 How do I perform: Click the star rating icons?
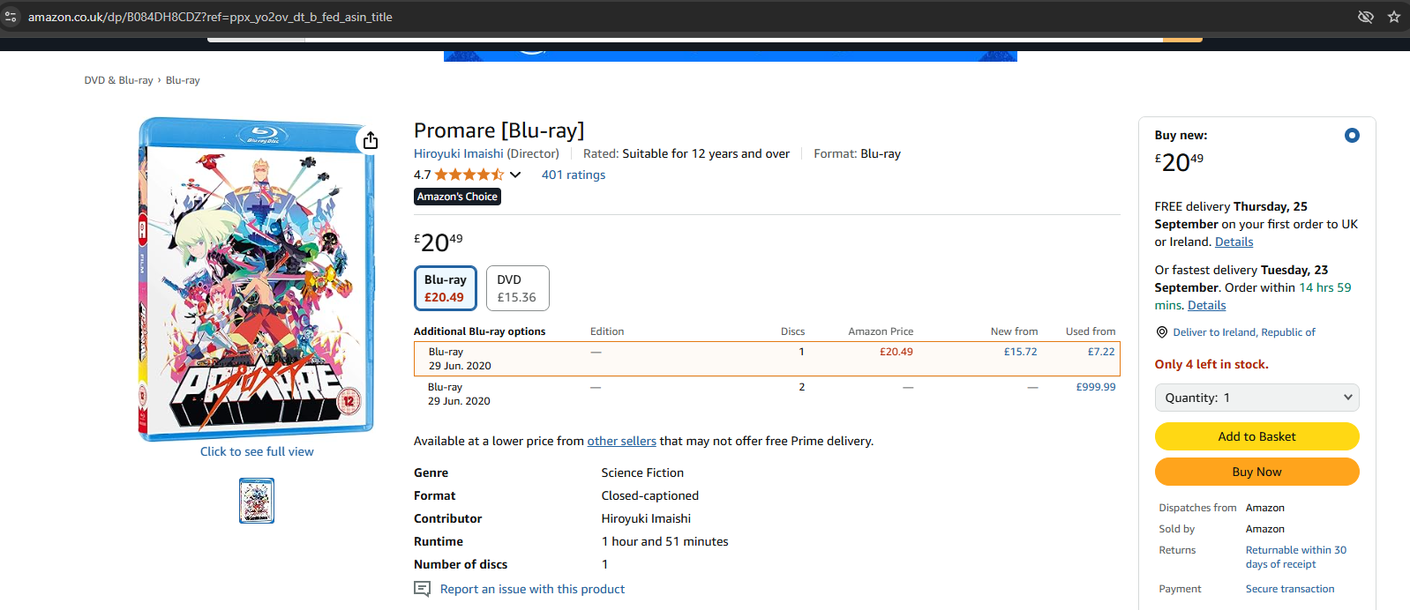(x=469, y=175)
